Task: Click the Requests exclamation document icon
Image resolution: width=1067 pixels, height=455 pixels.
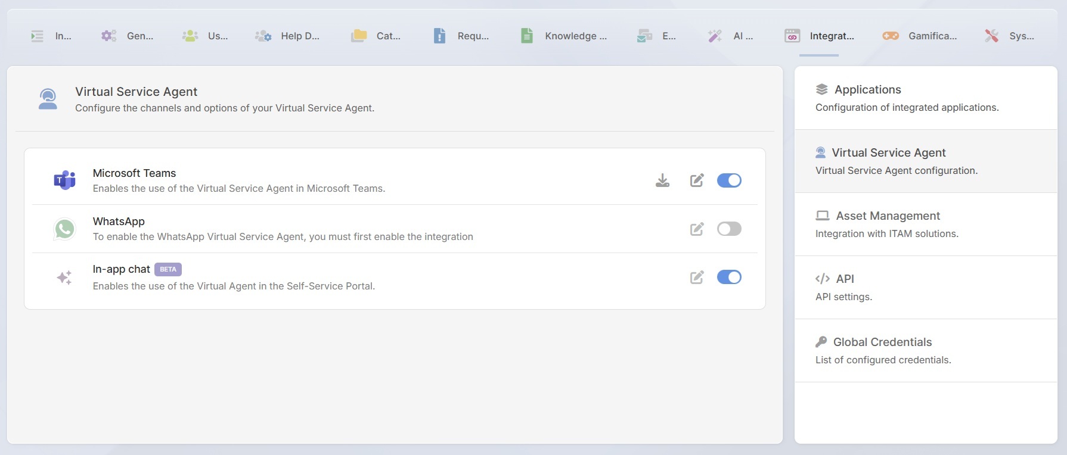Action: (439, 36)
